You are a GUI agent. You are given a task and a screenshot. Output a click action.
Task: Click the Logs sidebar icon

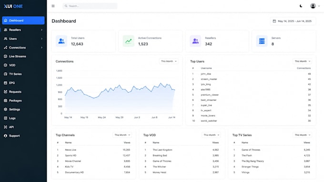[x=6, y=118]
